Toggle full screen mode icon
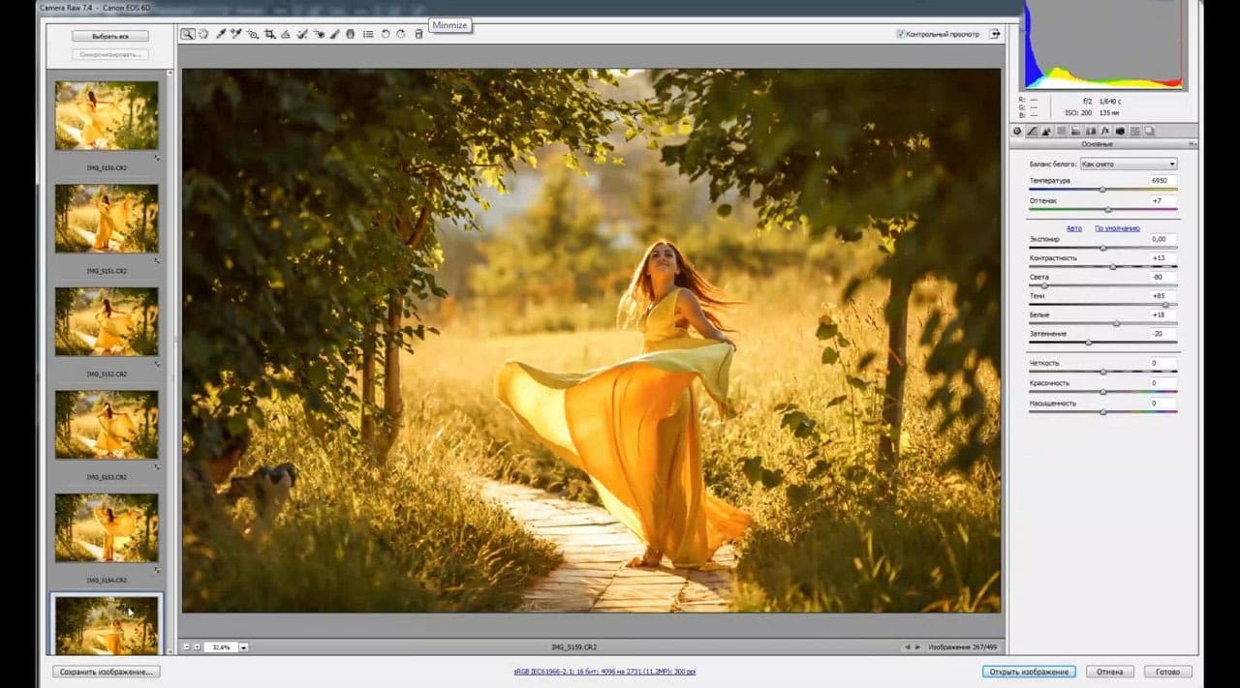 click(x=995, y=34)
